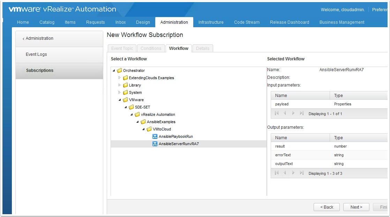Go to previous page of output parameters
The image size is (390, 217).
[285, 173]
